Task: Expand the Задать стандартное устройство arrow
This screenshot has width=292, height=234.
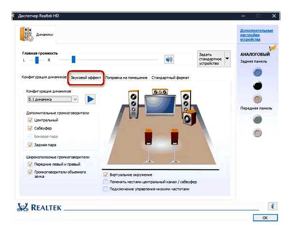Action: (x=227, y=59)
